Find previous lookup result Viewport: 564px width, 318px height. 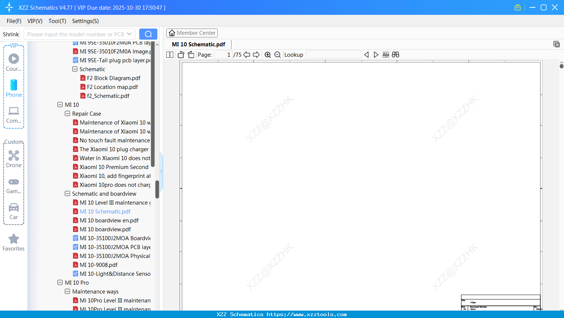pos(366,55)
